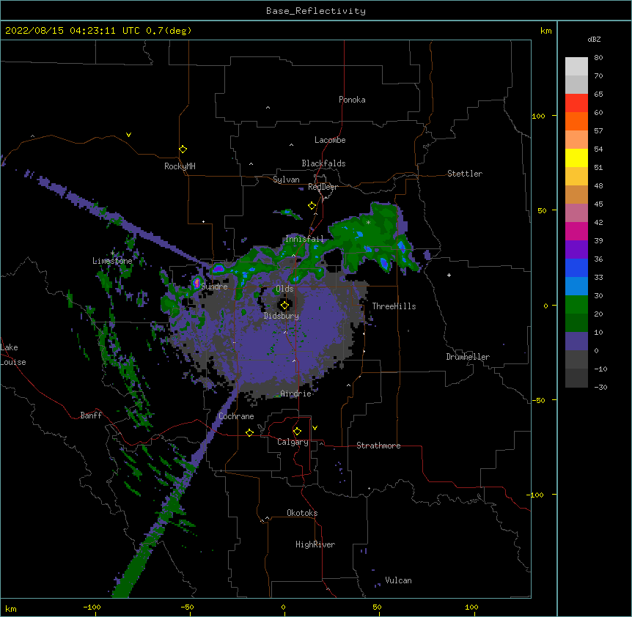The height and width of the screenshot is (617, 632).
Task: Click the Cochrane town label
Action: [x=236, y=416]
